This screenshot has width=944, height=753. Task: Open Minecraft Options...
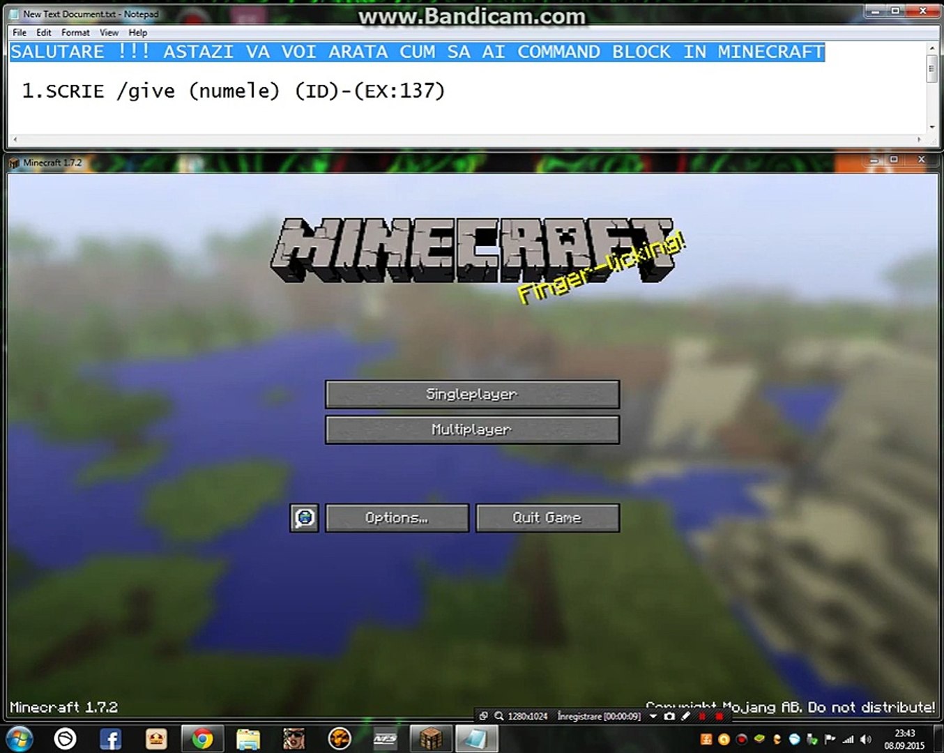point(397,517)
